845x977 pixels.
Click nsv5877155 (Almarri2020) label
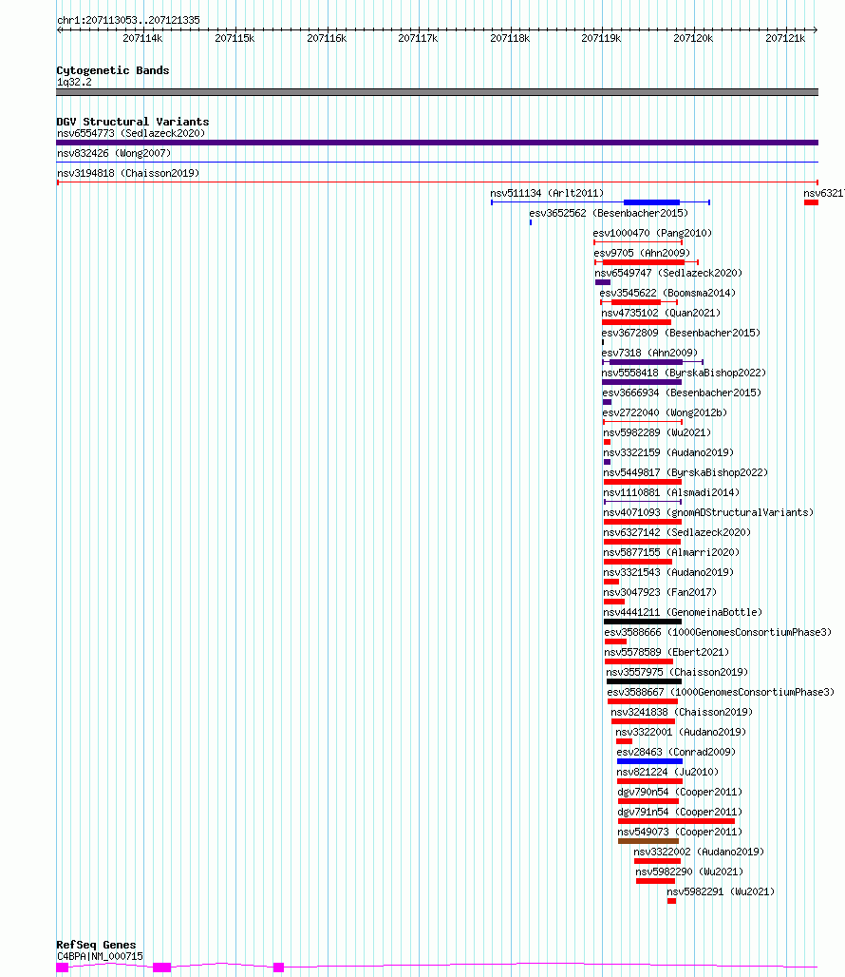pyautogui.click(x=671, y=552)
